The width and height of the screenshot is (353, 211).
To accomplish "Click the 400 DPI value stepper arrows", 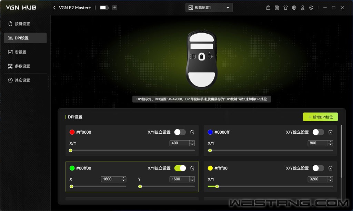I will pyautogui.click(x=192, y=143).
